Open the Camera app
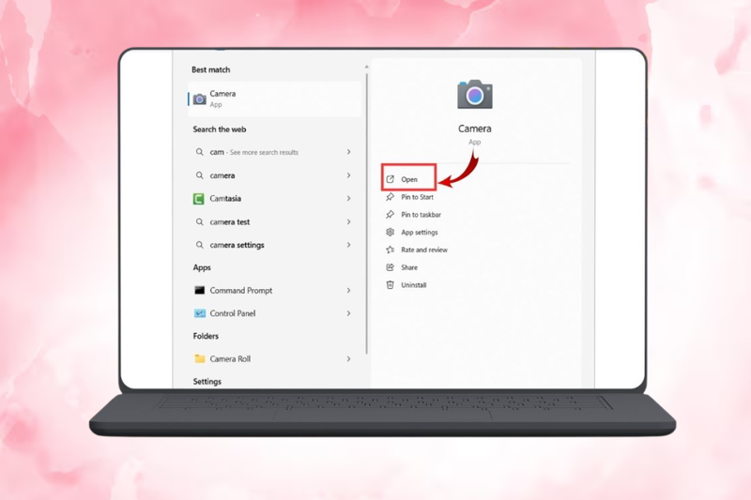This screenshot has height=500, width=751. coord(408,177)
